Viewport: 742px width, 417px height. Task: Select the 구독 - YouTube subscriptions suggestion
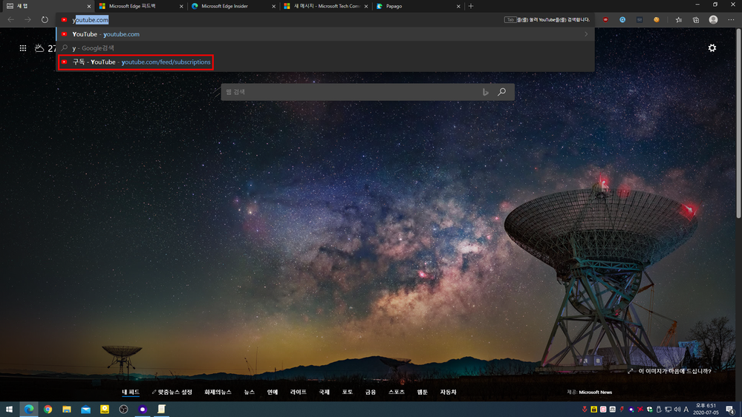325,62
